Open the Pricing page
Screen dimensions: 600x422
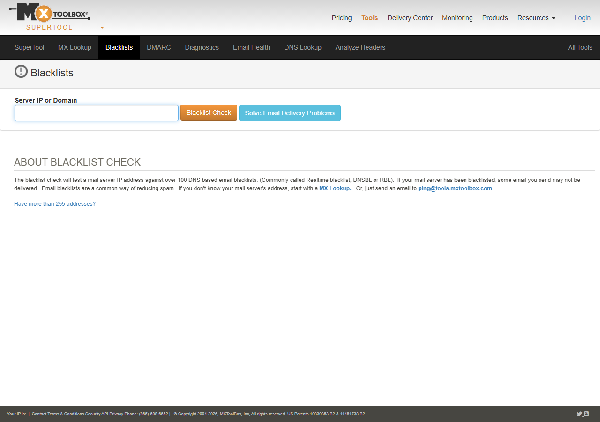[x=342, y=18]
